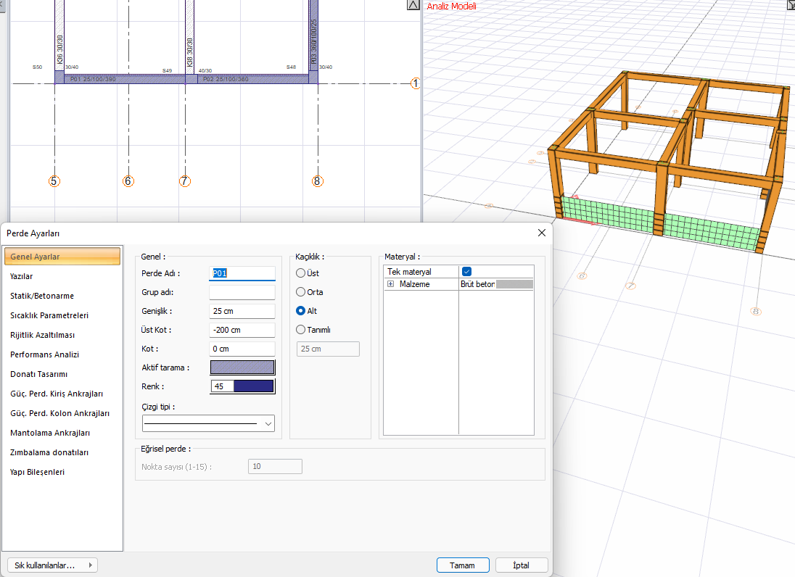Expand the Malzeme row

point(390,284)
